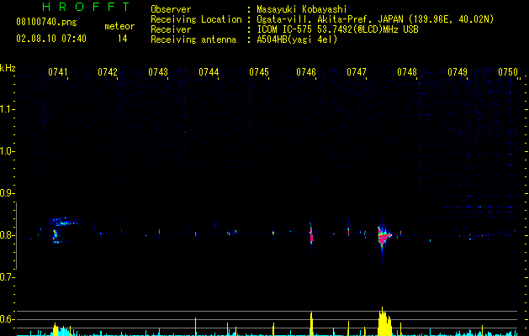The width and height of the screenshot is (529, 336).
Task: Click the 0741 time marker
Action: click(x=58, y=72)
